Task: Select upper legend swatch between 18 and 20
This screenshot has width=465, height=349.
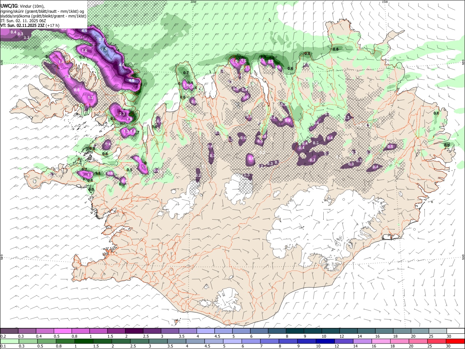Action: click(x=402, y=331)
